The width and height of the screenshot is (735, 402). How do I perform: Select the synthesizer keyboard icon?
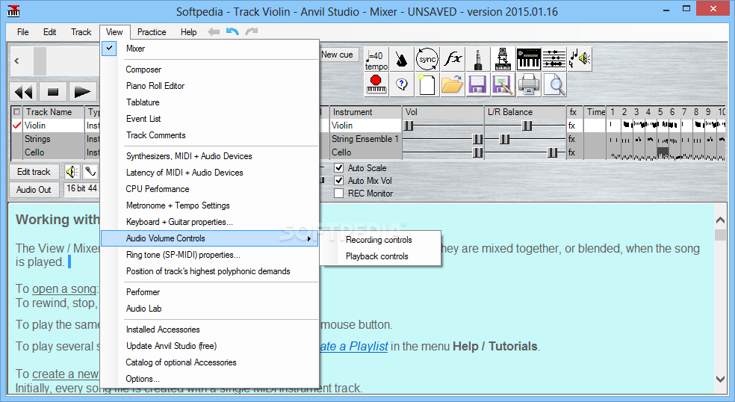(x=529, y=59)
